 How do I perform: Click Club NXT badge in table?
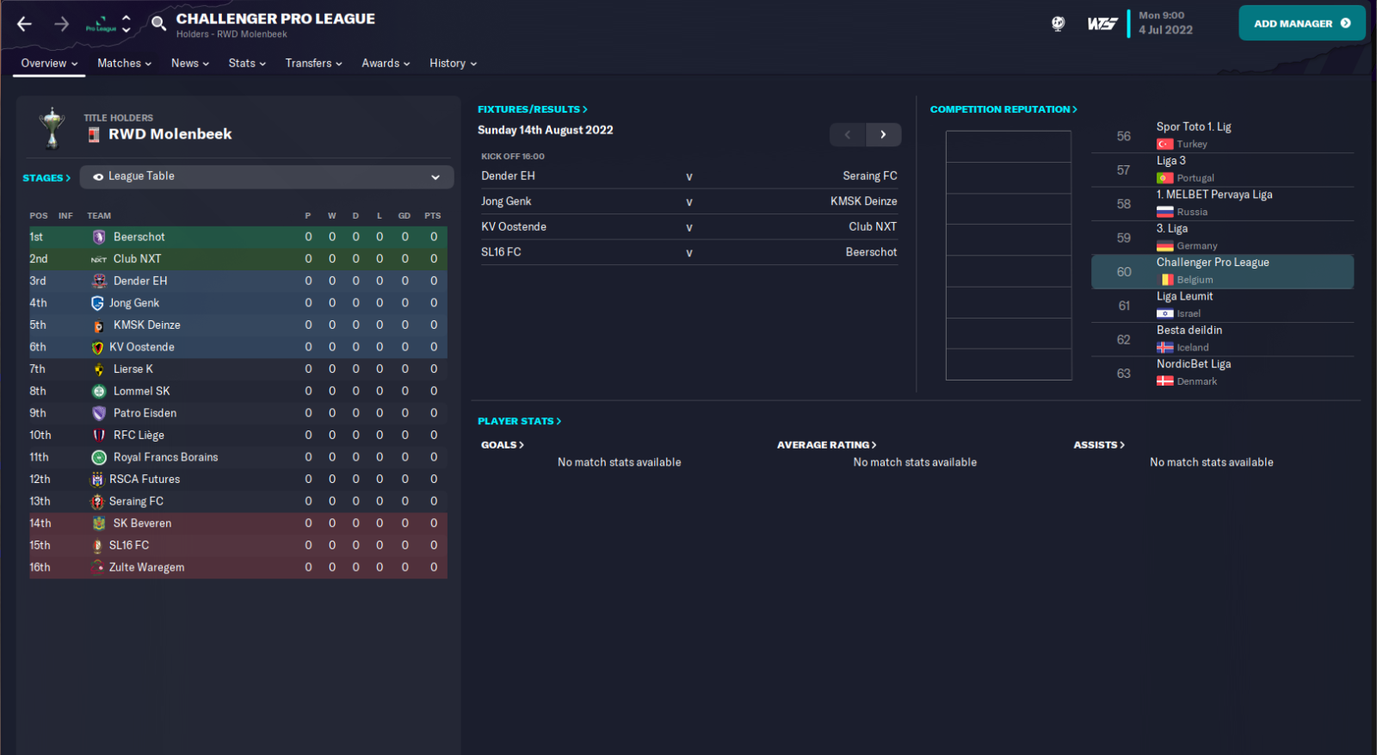pos(99,259)
